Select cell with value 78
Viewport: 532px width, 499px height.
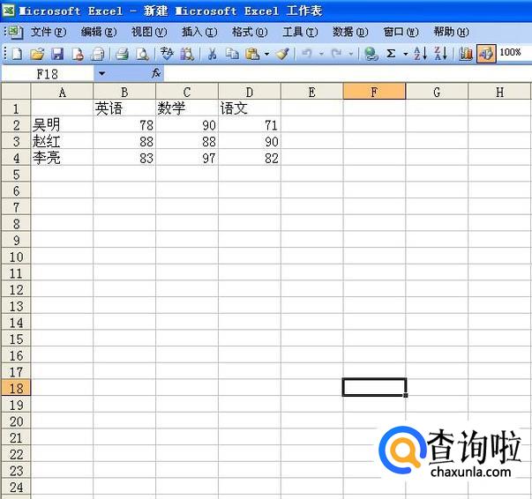click(x=124, y=125)
